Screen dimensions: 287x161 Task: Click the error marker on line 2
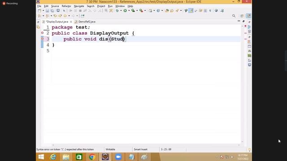pos(42,33)
